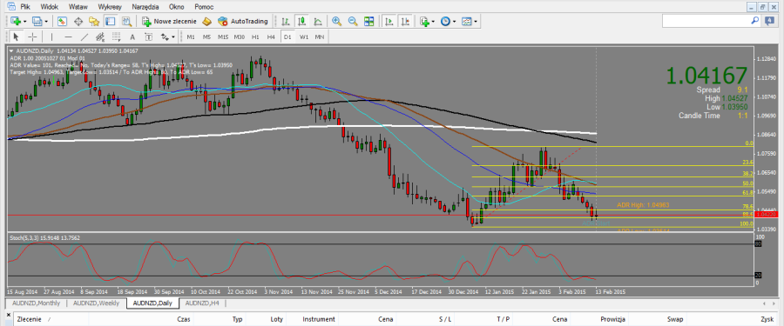The height and width of the screenshot is (326, 784).
Task: Expand the Templates dropdown arrow
Action: tap(476, 22)
